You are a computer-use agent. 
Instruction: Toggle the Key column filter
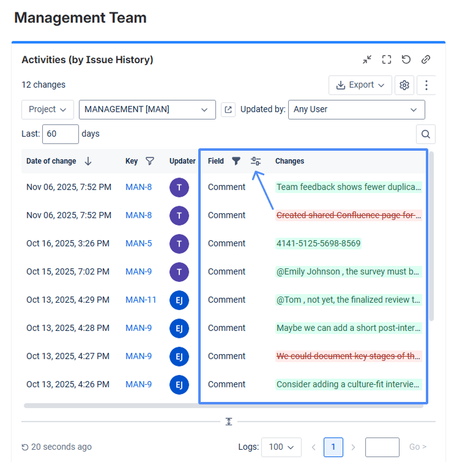click(x=150, y=161)
